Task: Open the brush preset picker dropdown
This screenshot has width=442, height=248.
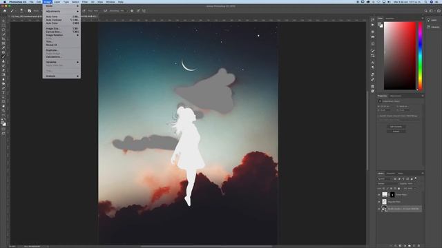Action: point(22,11)
